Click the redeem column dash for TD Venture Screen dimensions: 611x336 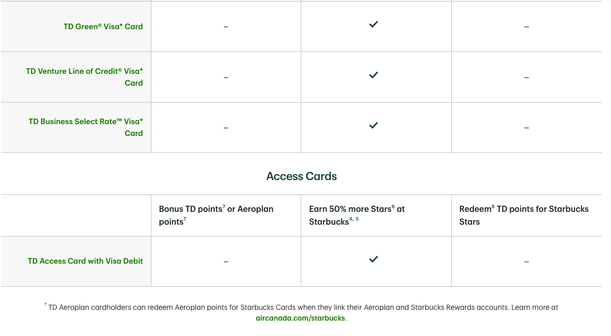[x=526, y=77]
